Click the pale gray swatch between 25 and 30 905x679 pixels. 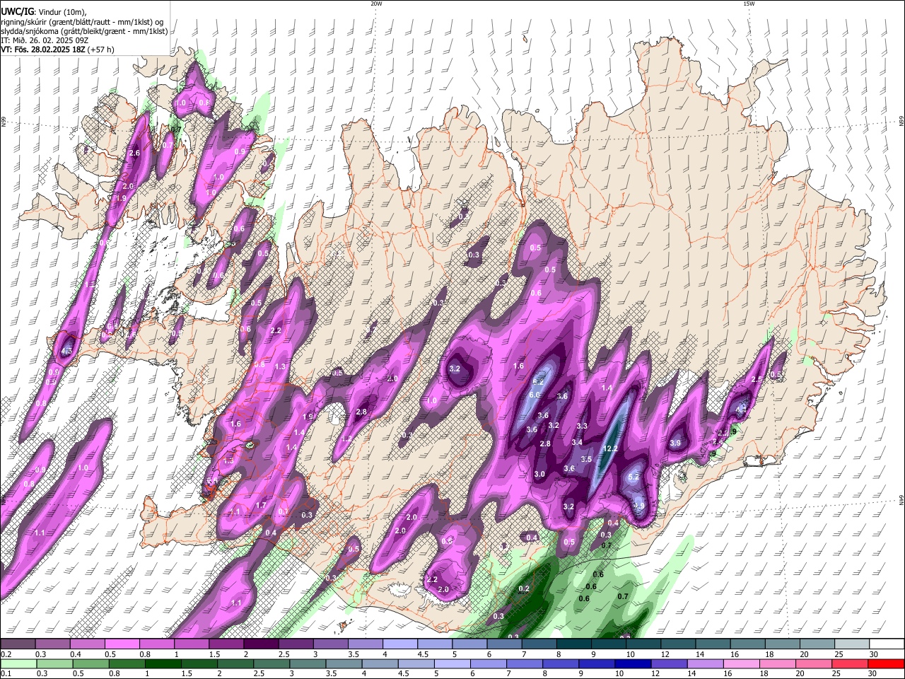[x=851, y=644]
